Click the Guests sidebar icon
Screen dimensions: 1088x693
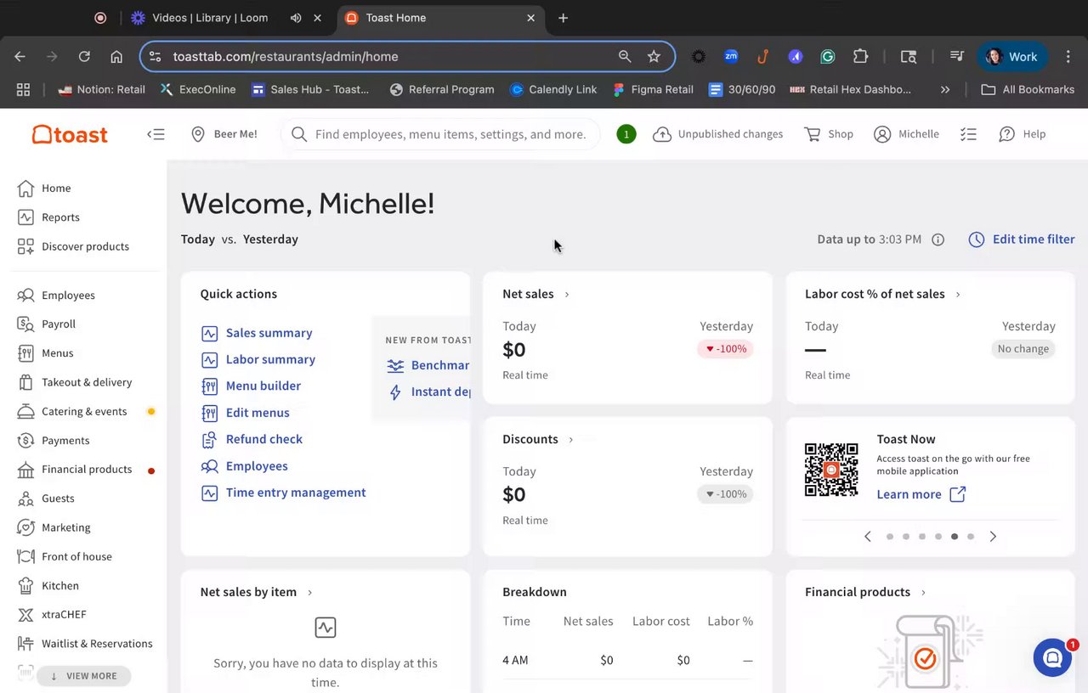point(25,499)
